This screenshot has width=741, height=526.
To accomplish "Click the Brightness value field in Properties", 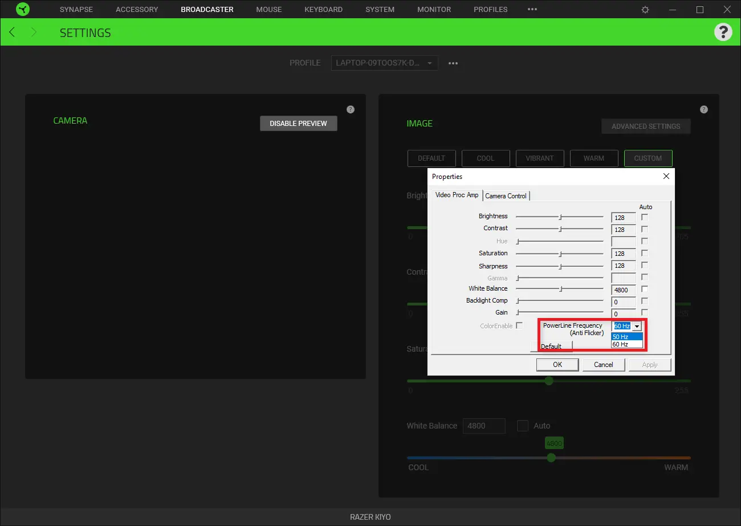I will [623, 218].
